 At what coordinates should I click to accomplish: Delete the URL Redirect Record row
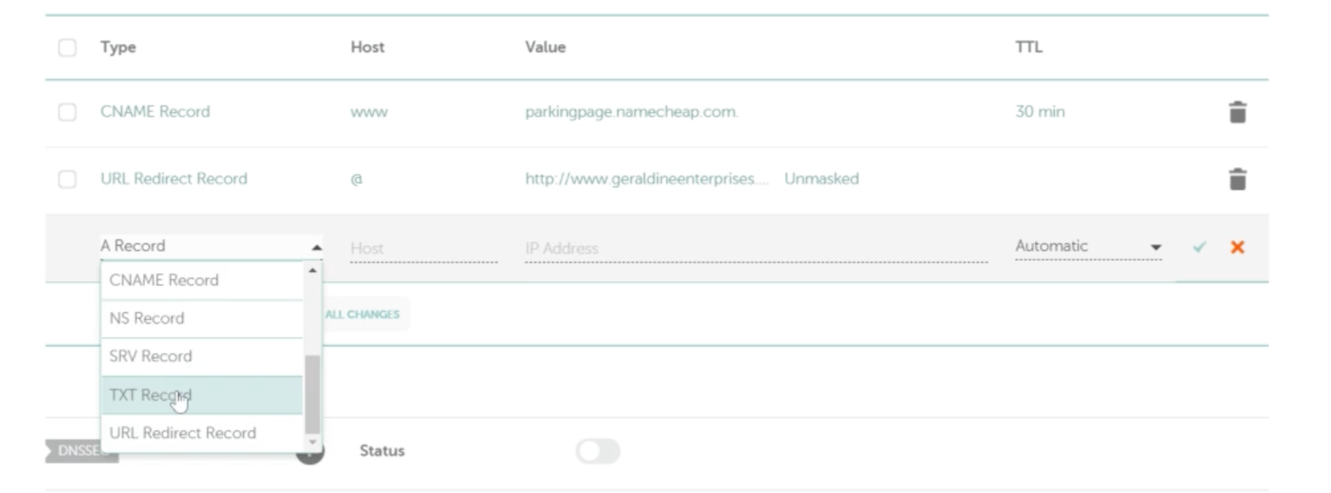tap(1237, 180)
